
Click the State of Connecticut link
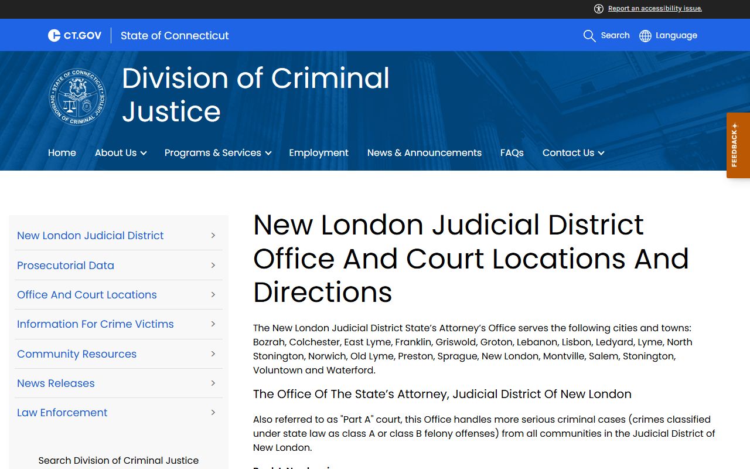point(175,36)
